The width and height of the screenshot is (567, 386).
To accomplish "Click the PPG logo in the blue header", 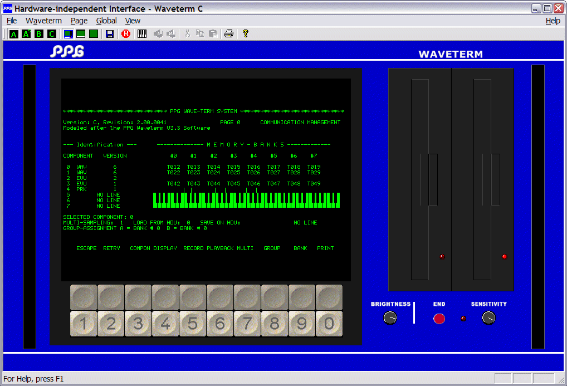I will click(67, 51).
